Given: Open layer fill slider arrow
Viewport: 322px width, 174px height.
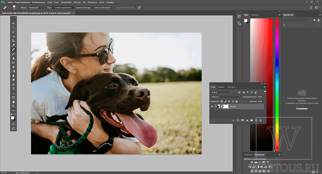Looking at the screenshot, I should pyautogui.click(x=264, y=101).
